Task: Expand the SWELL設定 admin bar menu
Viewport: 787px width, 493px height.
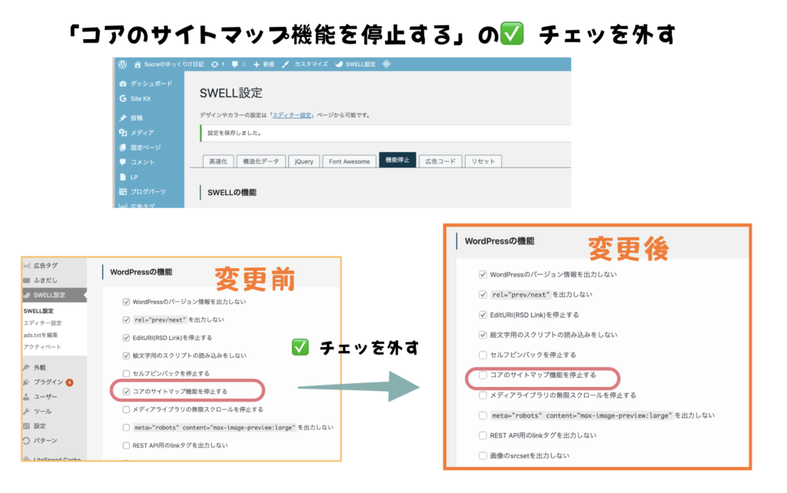Action: pos(356,65)
